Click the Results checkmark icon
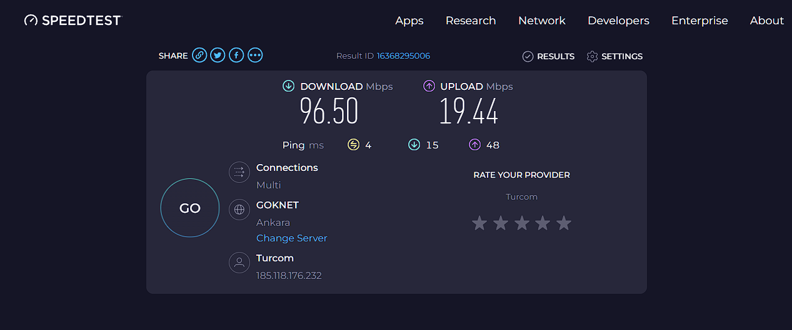This screenshot has height=330, width=792. pyautogui.click(x=528, y=56)
